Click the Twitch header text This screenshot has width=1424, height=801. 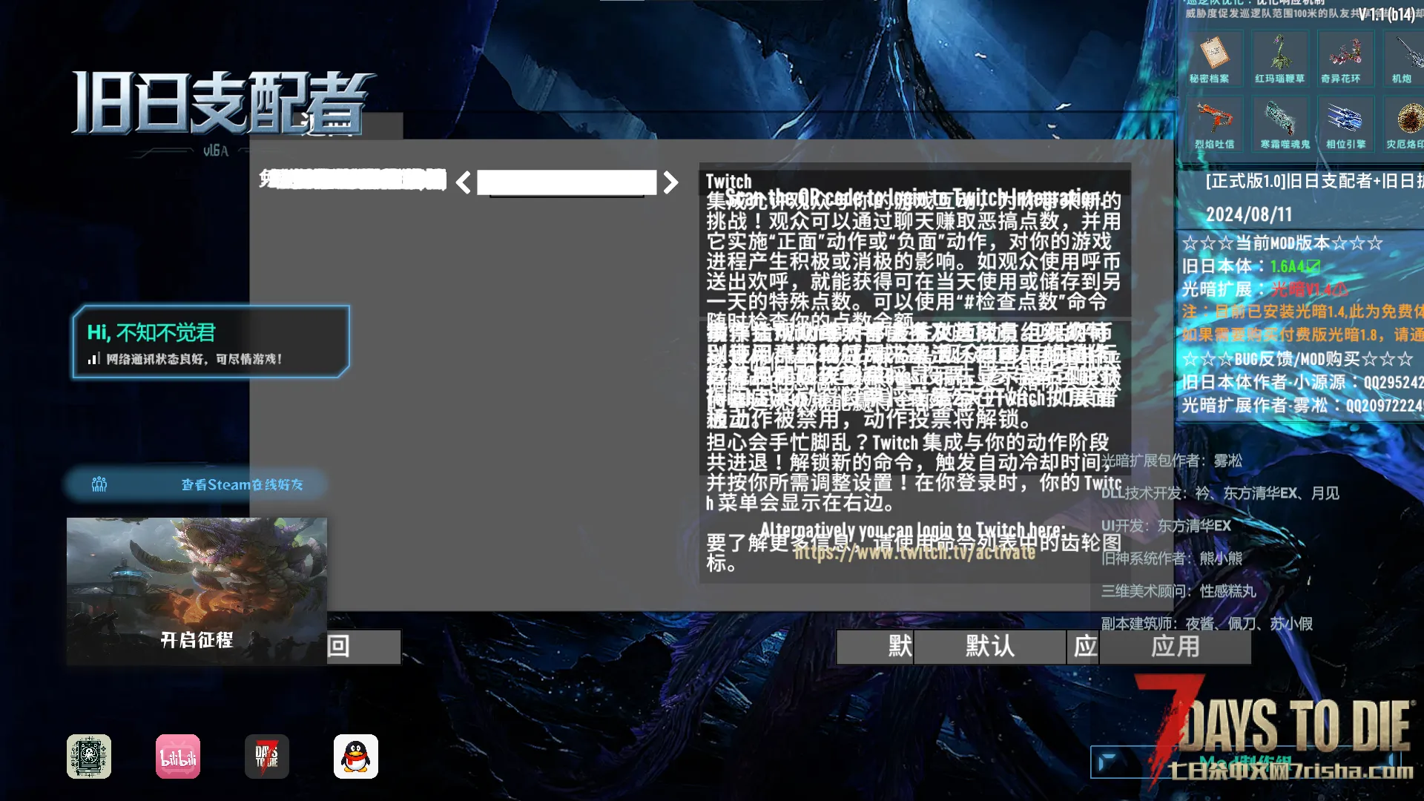point(728,181)
